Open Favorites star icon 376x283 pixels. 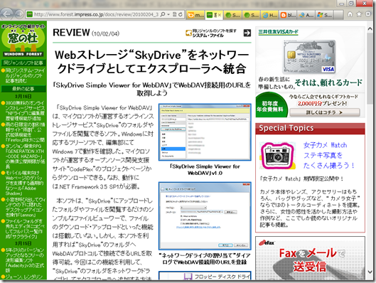pyautogui.click(x=359, y=14)
